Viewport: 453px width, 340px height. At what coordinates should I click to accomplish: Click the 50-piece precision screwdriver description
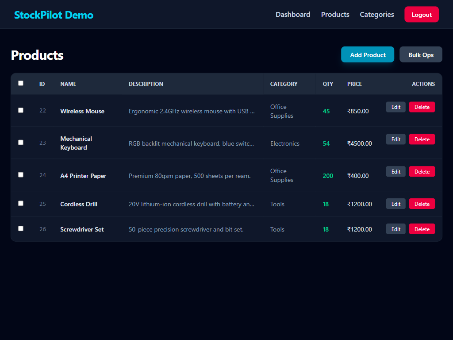coord(186,229)
